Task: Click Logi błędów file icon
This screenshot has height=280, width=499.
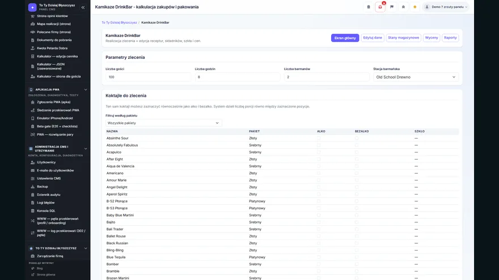Action: point(32,203)
